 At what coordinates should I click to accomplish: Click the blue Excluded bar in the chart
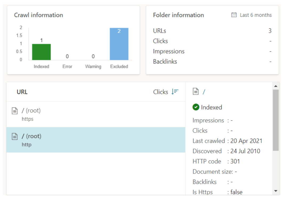(119, 44)
